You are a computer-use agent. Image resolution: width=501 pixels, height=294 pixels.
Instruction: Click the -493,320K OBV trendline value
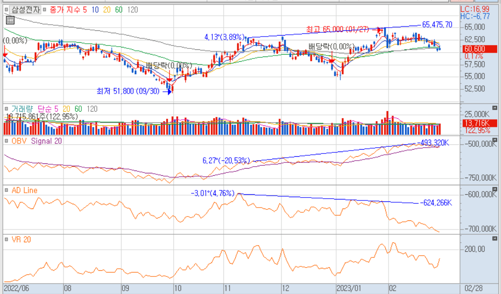point(433,143)
